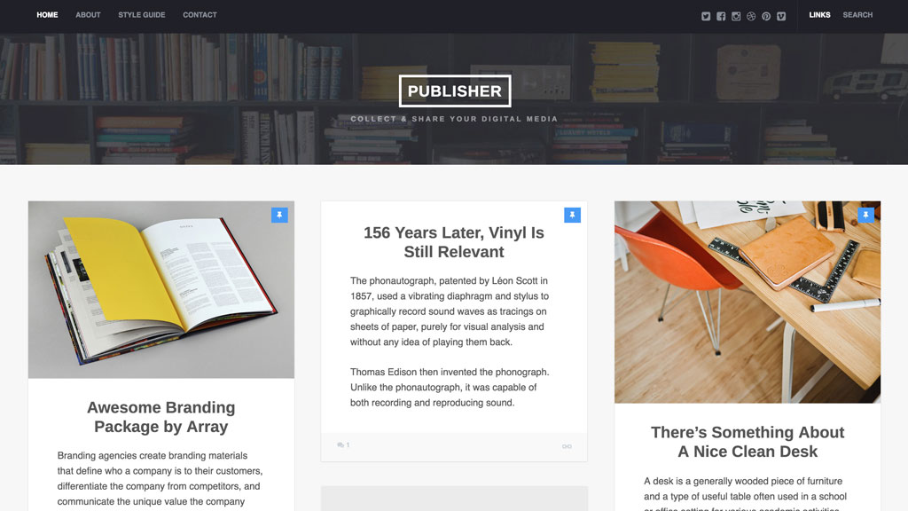Image resolution: width=908 pixels, height=511 pixels.
Task: Open the Dribbble social icon
Action: click(x=751, y=16)
